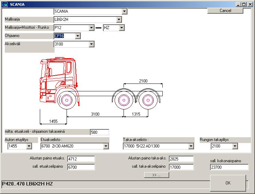Click the sall. kokonaispaino field 23700
Screen dimensions: 255x194
(229, 167)
